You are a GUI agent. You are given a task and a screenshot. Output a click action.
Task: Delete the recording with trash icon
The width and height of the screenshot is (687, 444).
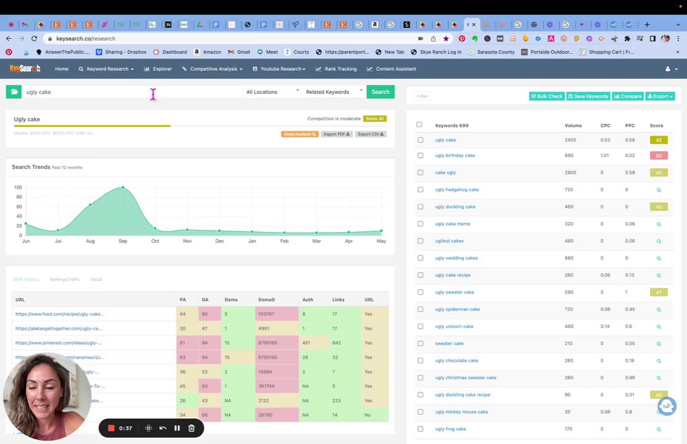point(191,428)
